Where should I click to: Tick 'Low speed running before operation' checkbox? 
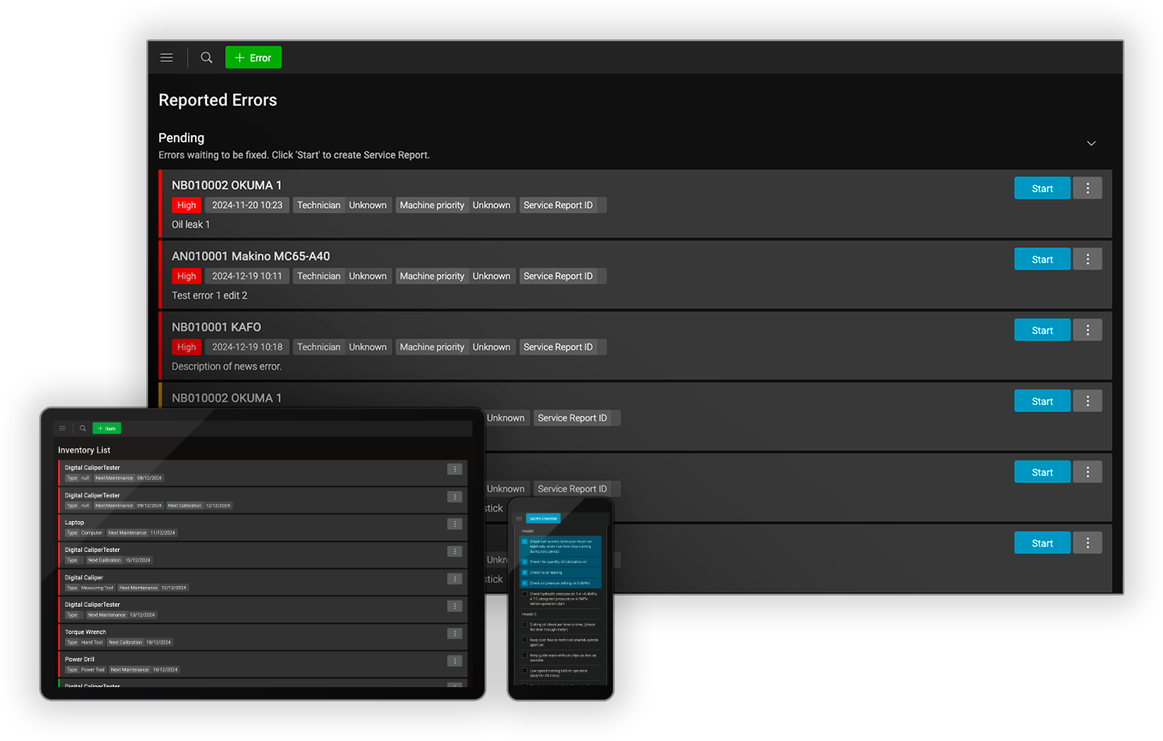tap(525, 671)
